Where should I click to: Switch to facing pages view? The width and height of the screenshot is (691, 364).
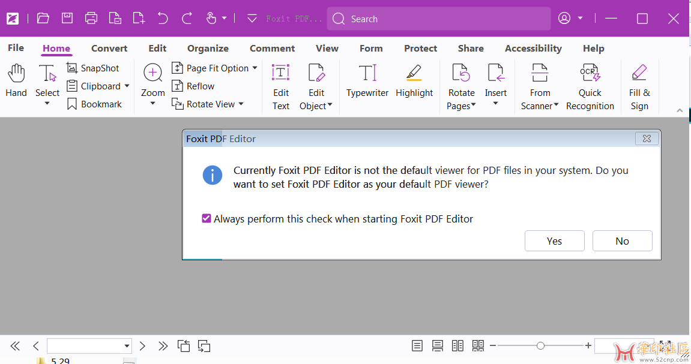[x=457, y=346]
